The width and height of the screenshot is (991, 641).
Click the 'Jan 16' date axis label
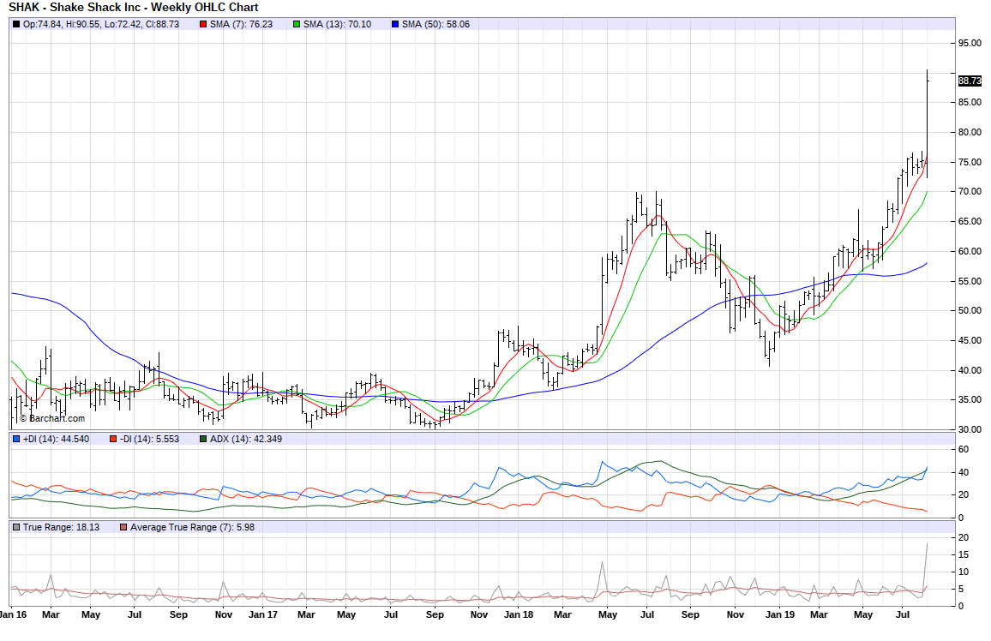[13, 614]
